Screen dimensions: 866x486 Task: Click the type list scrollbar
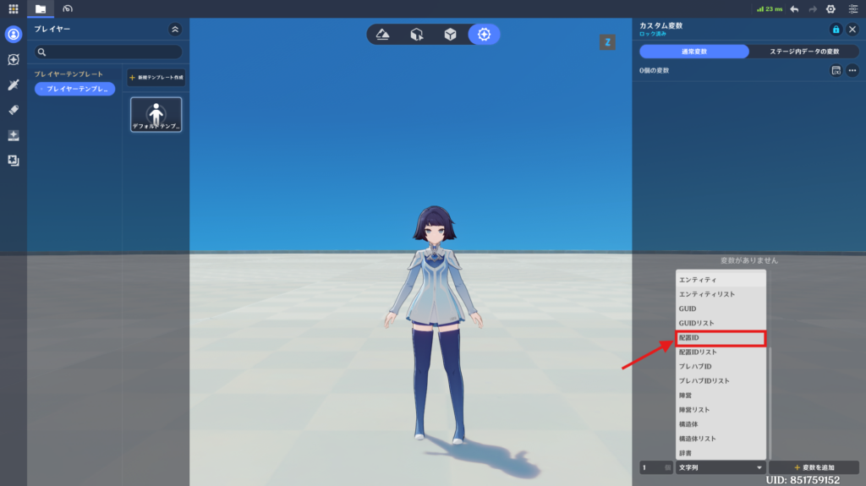tap(770, 403)
